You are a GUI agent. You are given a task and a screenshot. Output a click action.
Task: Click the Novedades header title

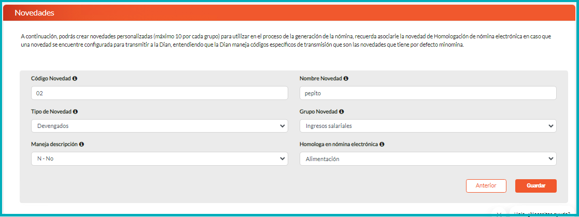click(35, 13)
